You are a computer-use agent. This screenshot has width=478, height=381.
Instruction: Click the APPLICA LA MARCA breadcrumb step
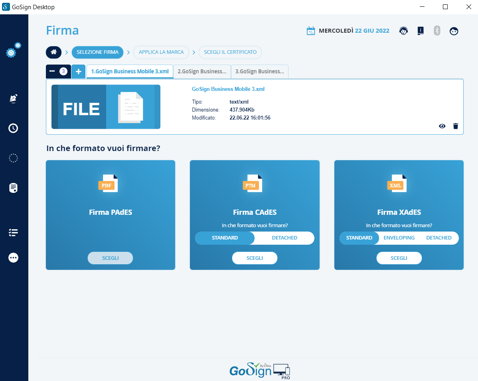pos(161,52)
